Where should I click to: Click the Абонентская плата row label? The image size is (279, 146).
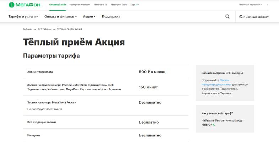[40, 72]
